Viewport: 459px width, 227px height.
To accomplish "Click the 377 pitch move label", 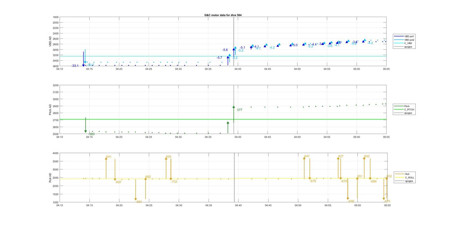I will pyautogui.click(x=240, y=110).
